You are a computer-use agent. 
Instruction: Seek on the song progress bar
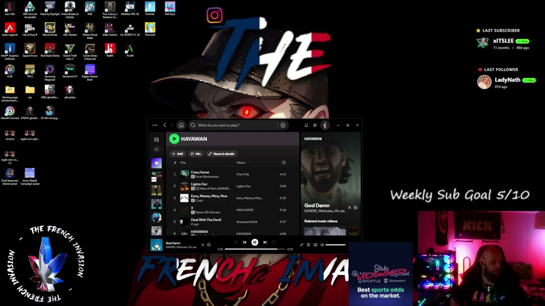click(255, 249)
